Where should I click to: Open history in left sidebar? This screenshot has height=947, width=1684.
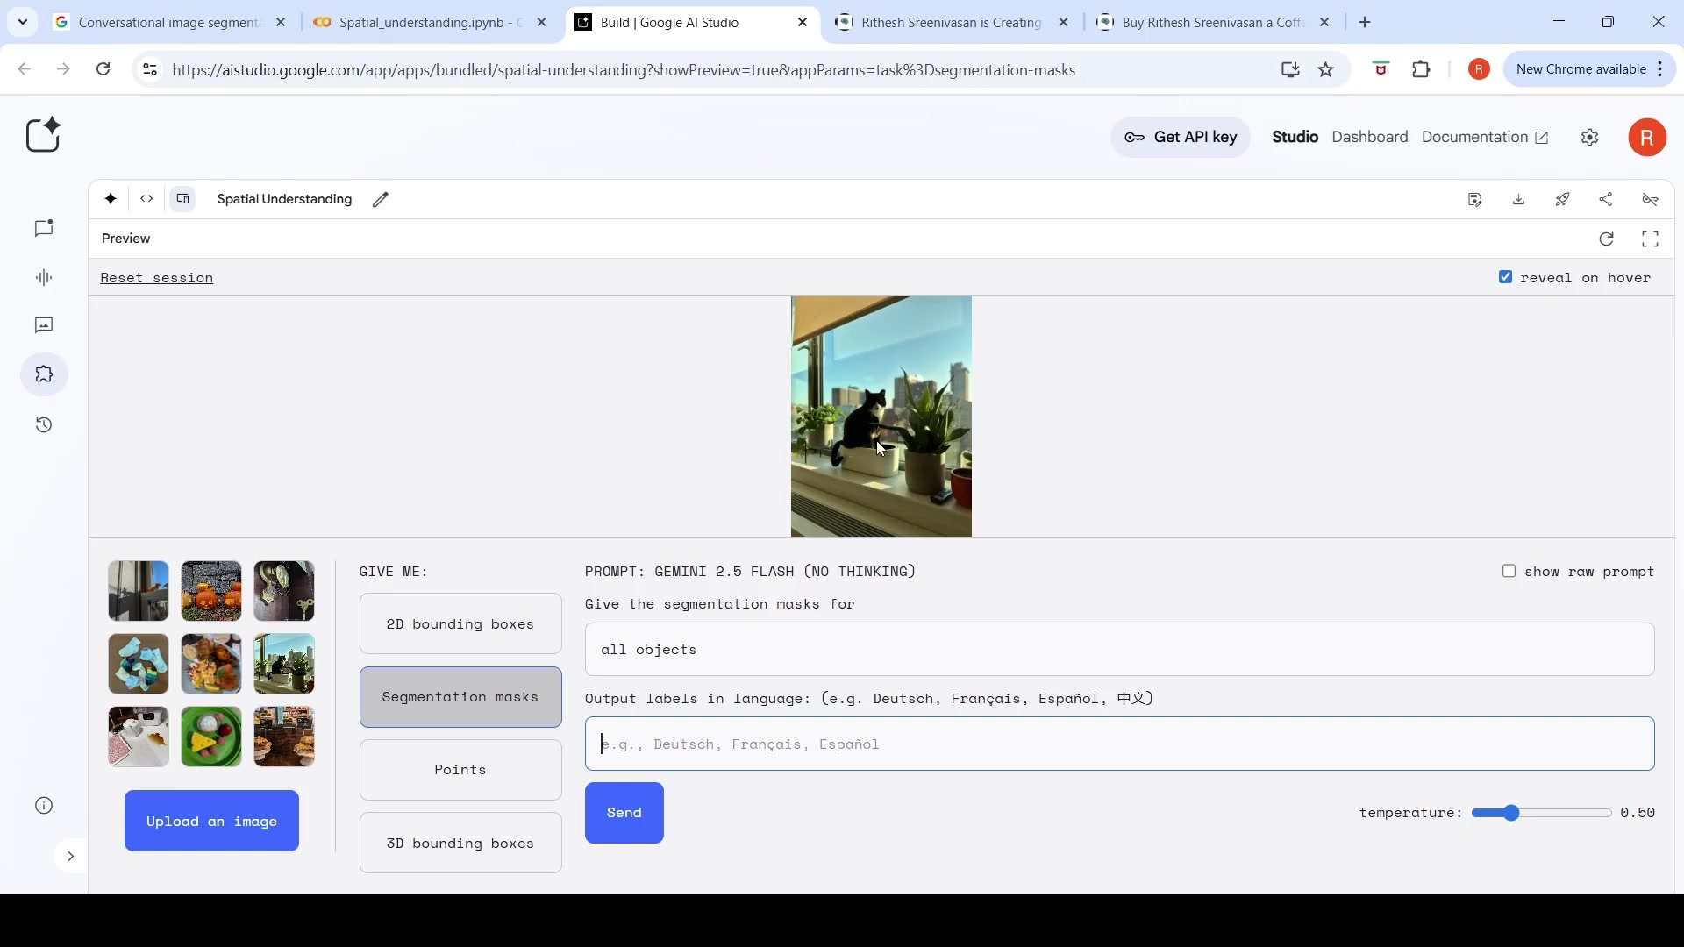coord(44,426)
